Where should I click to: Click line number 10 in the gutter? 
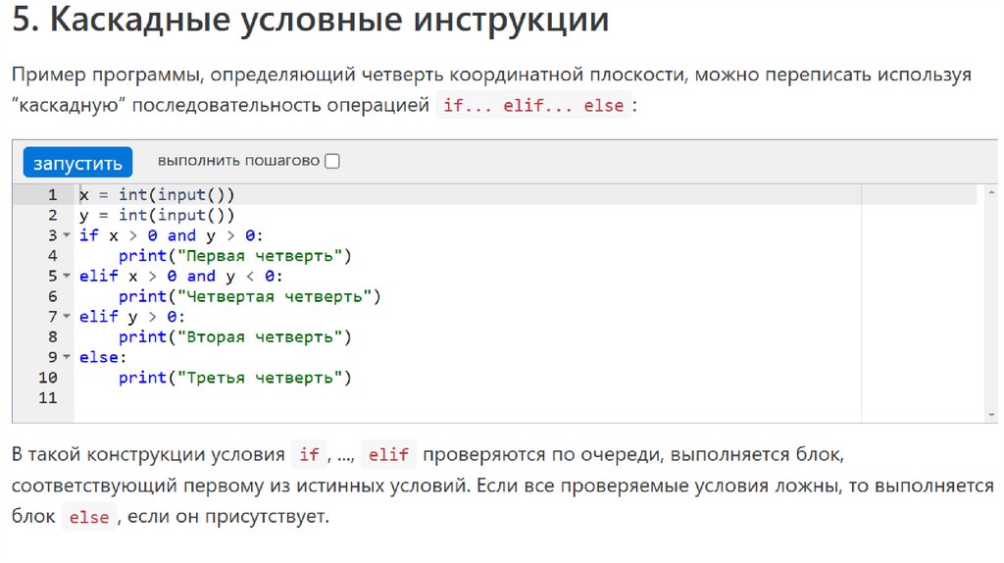click(x=48, y=378)
